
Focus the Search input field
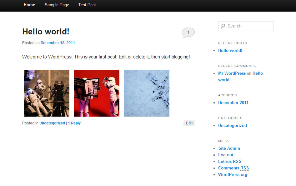[x=246, y=26]
